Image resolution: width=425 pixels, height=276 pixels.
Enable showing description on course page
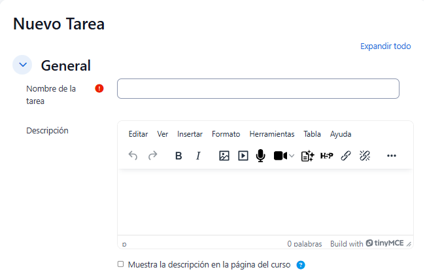[x=120, y=264]
